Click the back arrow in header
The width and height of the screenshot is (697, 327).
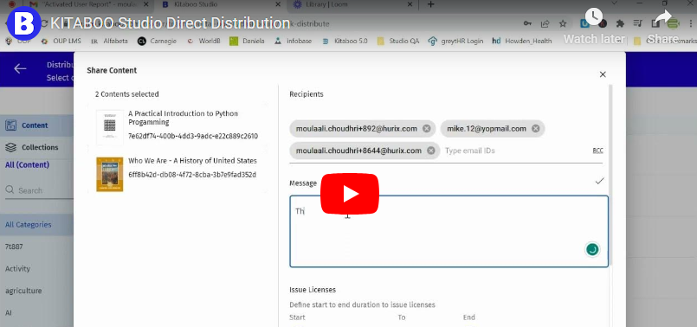(20, 68)
